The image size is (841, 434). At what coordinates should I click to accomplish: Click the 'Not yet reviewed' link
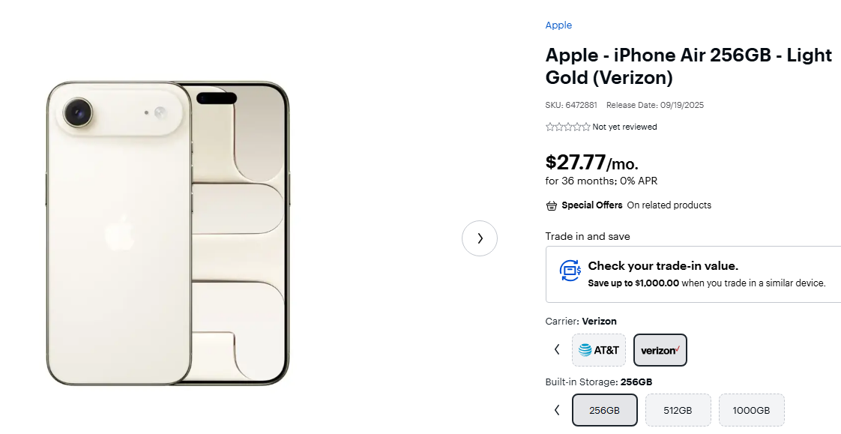(x=624, y=127)
